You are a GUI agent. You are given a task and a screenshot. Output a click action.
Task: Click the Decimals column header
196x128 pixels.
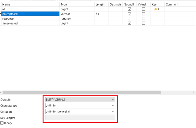click(115, 5)
